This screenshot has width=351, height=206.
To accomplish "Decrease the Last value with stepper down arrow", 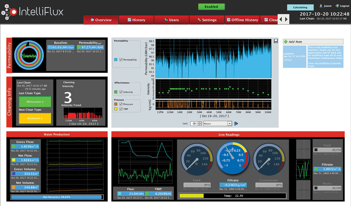I will pyautogui.click(x=199, y=125).
